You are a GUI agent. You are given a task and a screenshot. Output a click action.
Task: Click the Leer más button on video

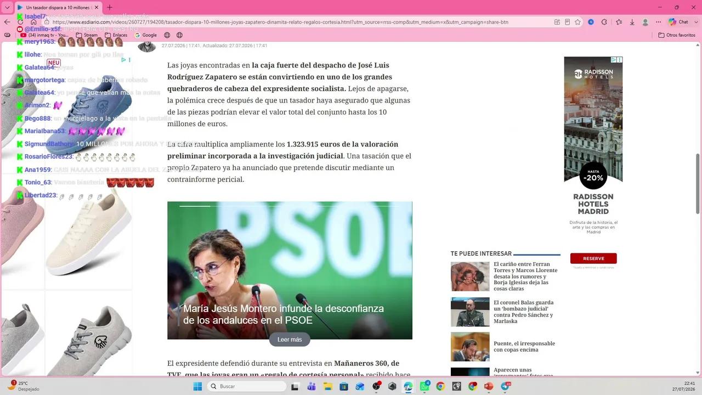290,340
